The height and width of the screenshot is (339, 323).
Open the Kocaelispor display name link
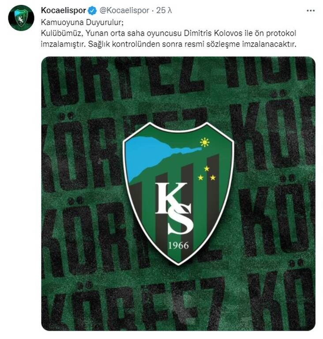[64, 11]
